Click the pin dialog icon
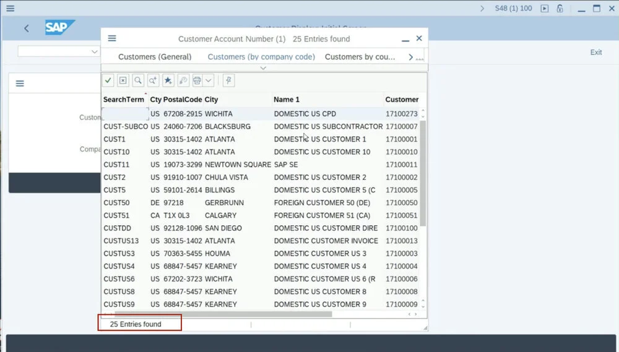Screen dimensions: 619x352 pyautogui.click(x=228, y=80)
